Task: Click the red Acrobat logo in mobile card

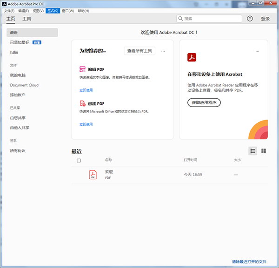Action: 192,57
